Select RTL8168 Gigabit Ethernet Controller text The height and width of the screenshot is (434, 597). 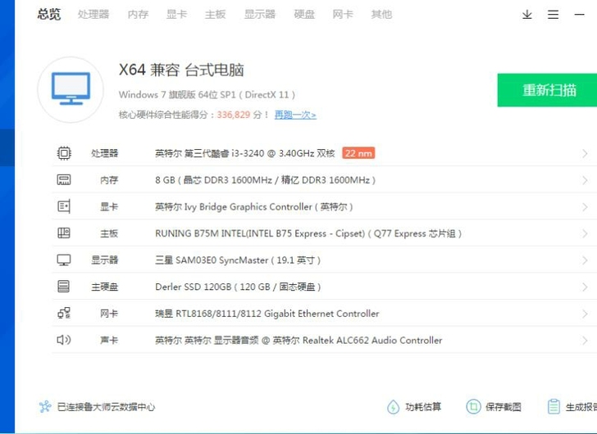tap(267, 314)
